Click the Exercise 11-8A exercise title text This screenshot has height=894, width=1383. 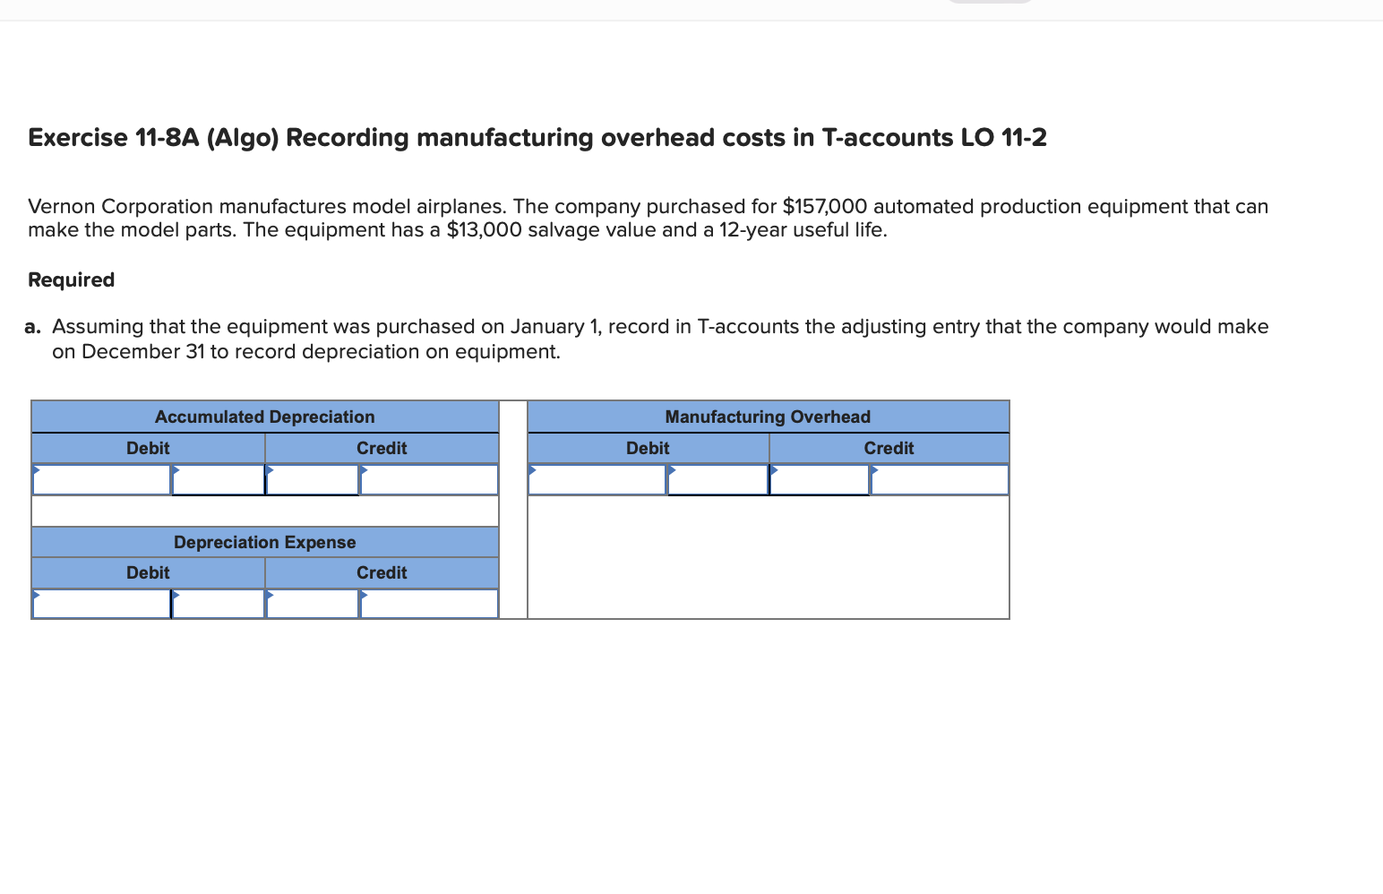[536, 137]
